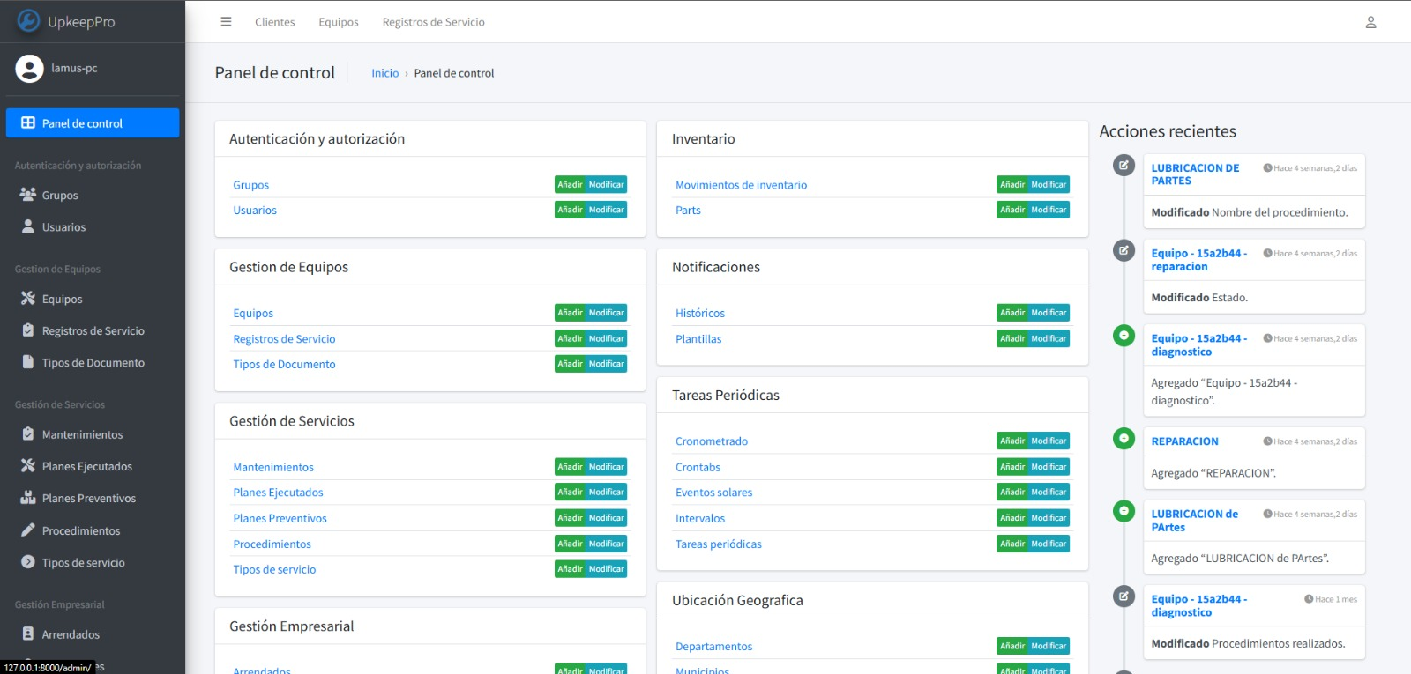
Task: Click the lamus-pc user avatar icon
Action: pos(29,69)
